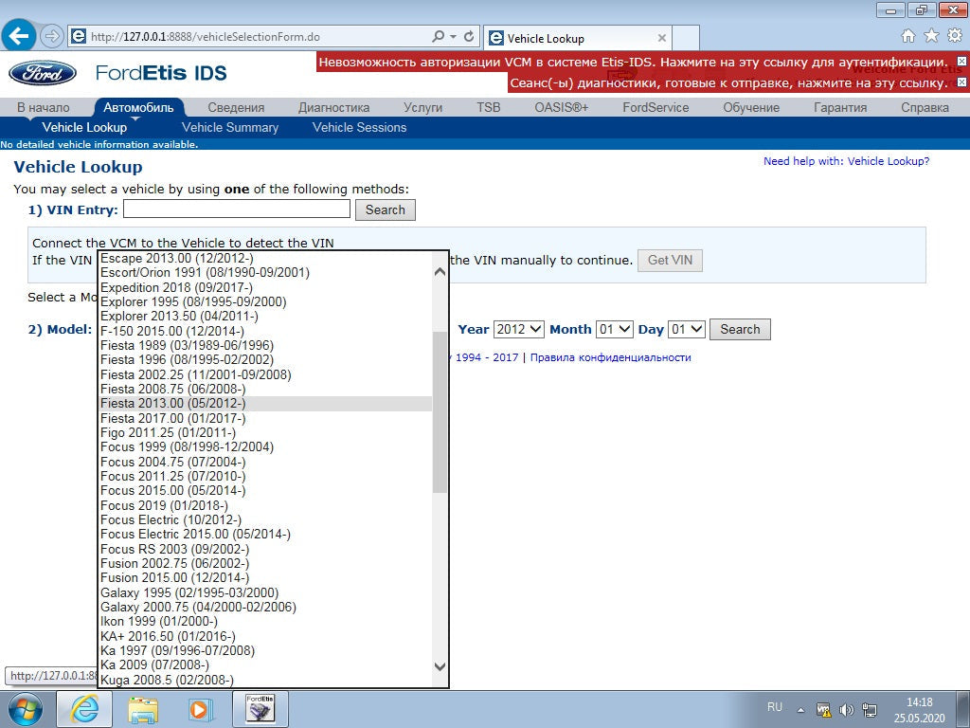Open the Month dropdown

pyautogui.click(x=614, y=329)
